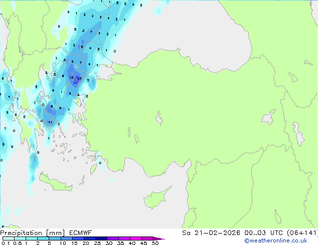Click the legend label '10'
The width and height of the screenshot is (318, 245).
(x=63, y=243)
